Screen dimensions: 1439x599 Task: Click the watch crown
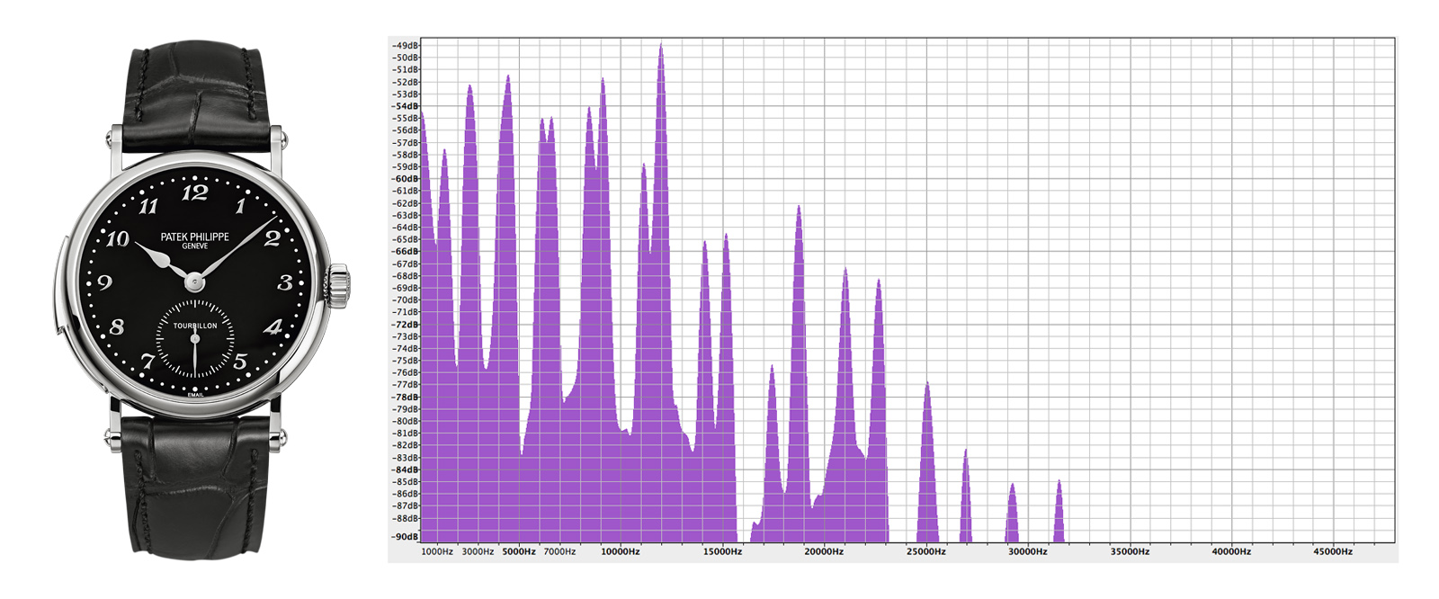point(338,286)
